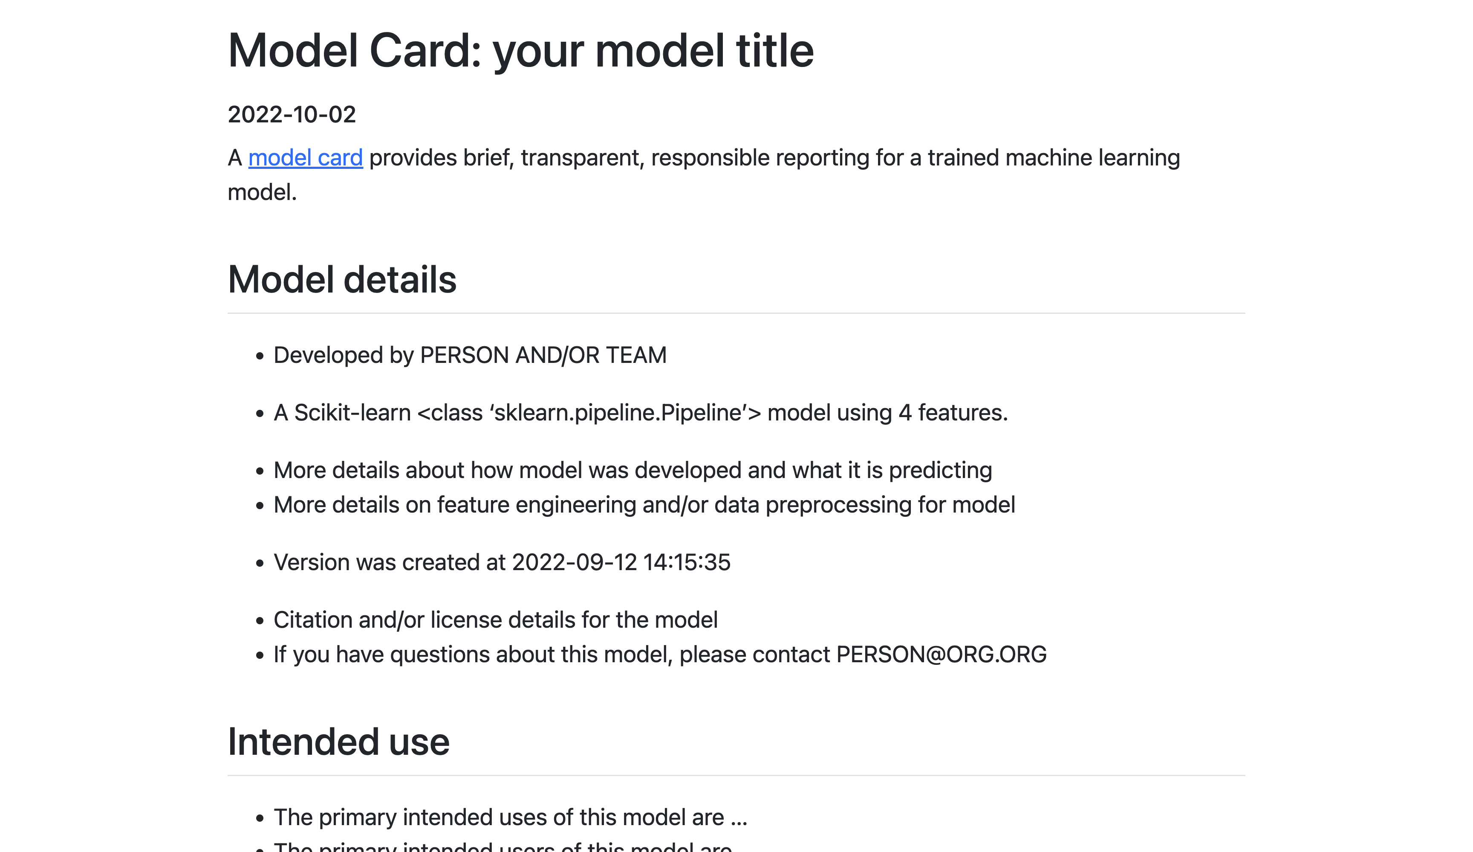Click the 'Model details' section heading

341,279
